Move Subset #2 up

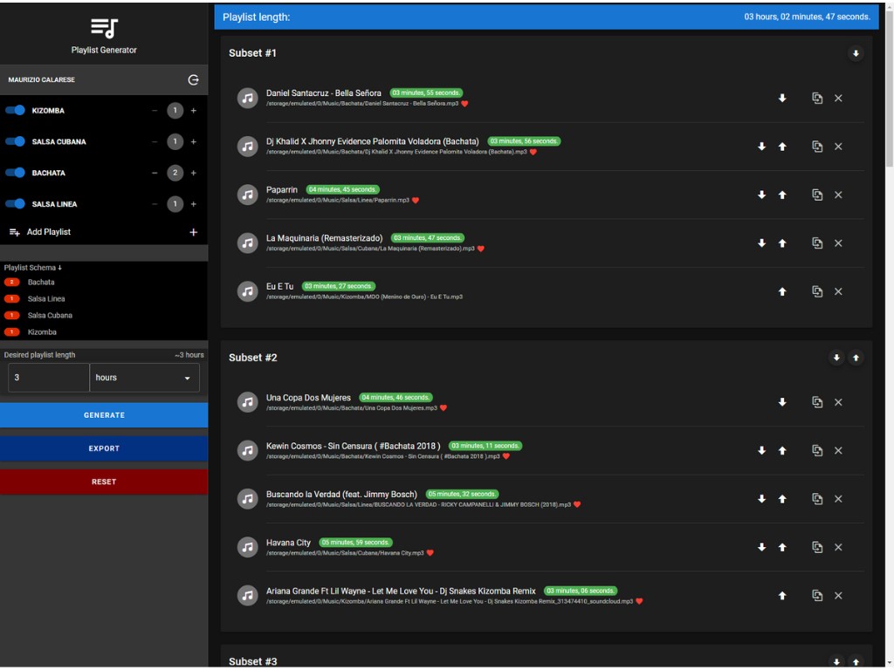[x=856, y=358]
